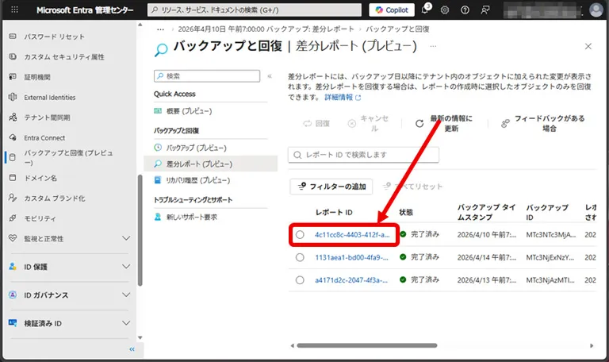Expand the 監視と正常性 section

tap(126, 238)
